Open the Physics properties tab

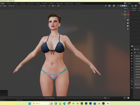(132, 76)
